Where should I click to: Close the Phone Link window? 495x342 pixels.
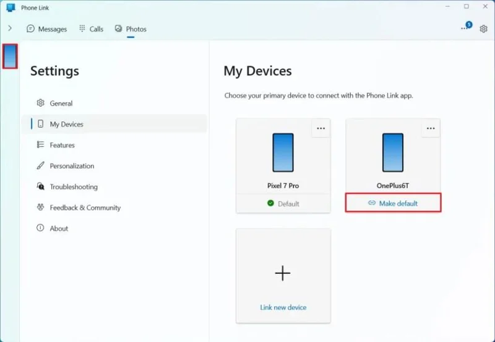(x=485, y=7)
